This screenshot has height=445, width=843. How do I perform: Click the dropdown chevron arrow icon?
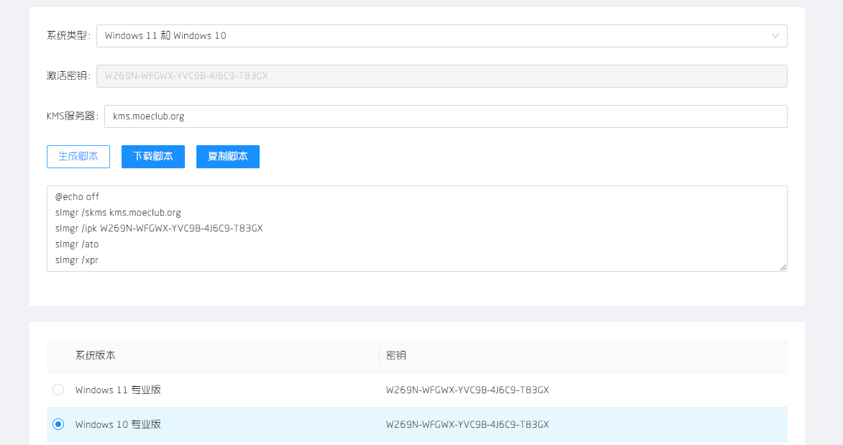(775, 36)
